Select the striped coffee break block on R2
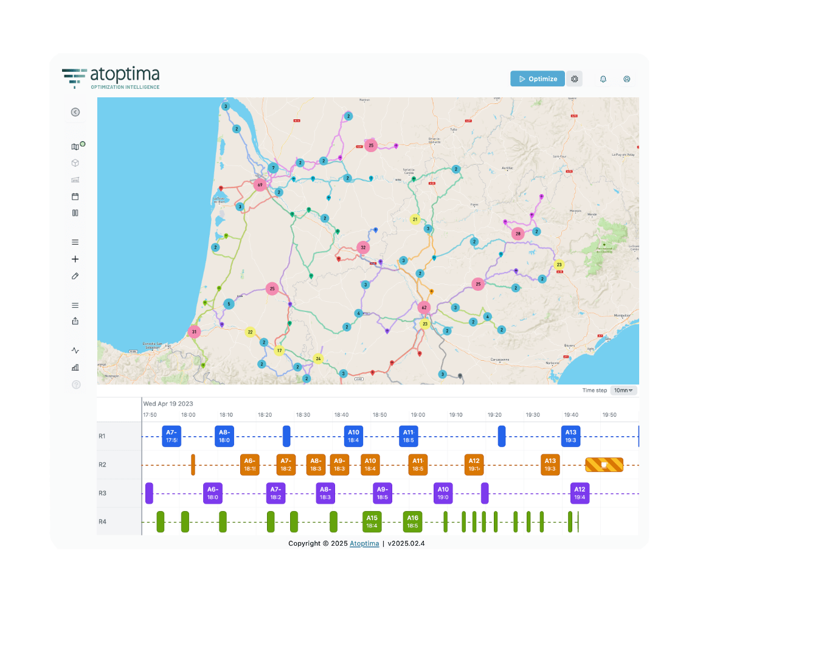The height and width of the screenshot is (657, 821). tap(604, 465)
